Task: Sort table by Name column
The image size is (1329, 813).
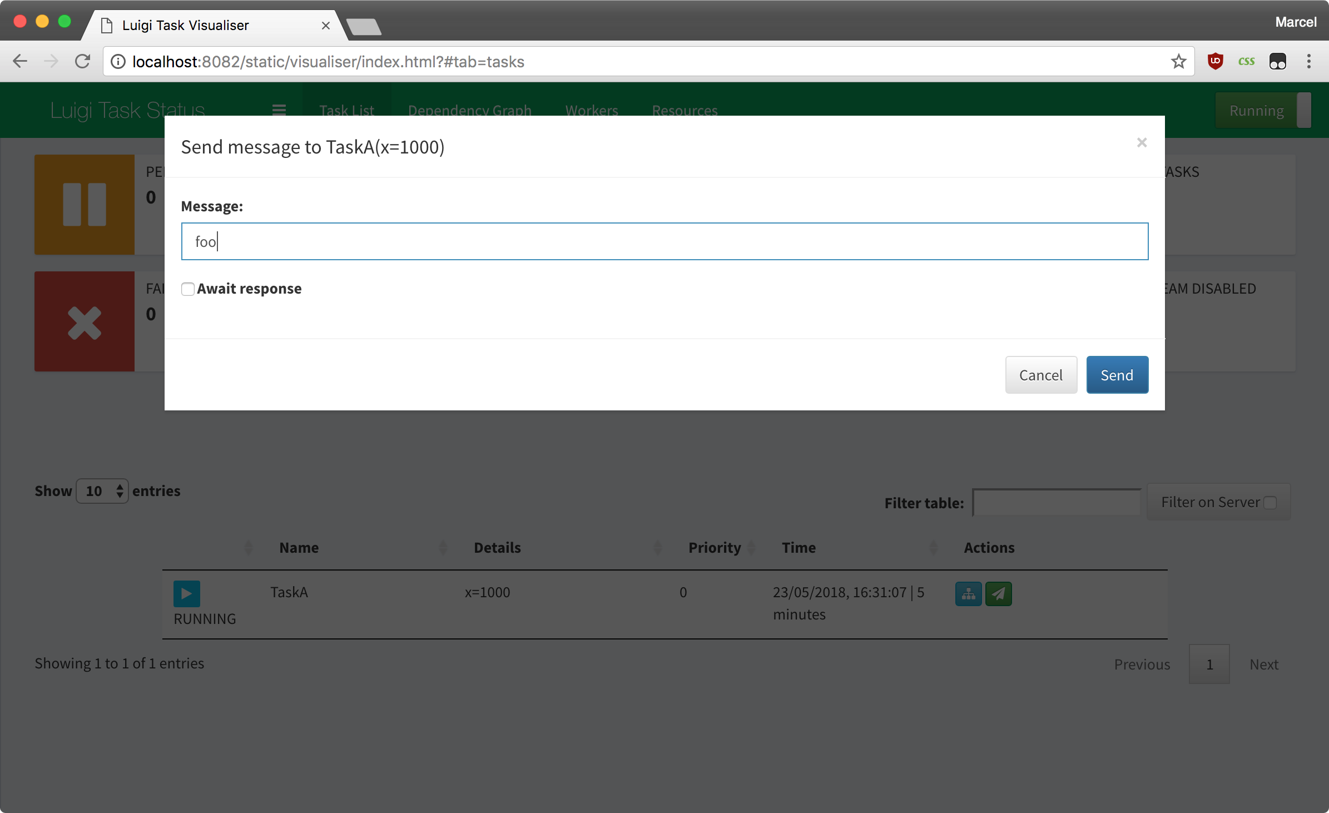Action: tap(299, 548)
